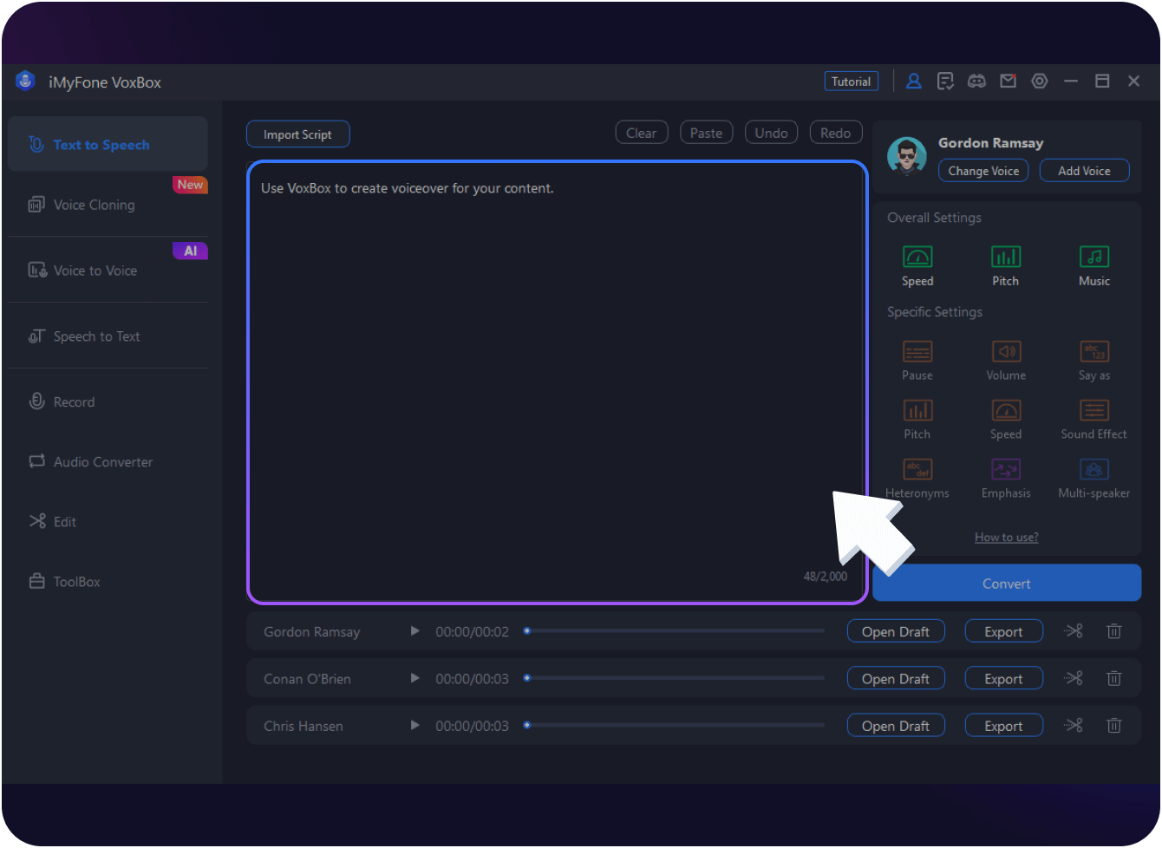Select the Volume specific setting
1162x848 pixels.
coord(1006,361)
